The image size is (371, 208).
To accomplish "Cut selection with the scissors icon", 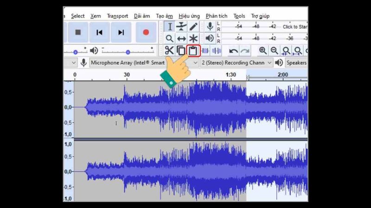I will pyautogui.click(x=169, y=51).
